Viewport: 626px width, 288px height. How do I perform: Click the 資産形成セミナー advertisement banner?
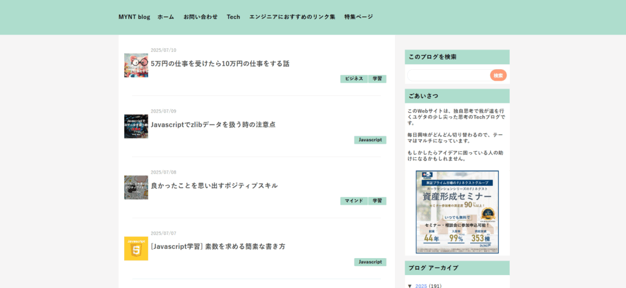(457, 212)
